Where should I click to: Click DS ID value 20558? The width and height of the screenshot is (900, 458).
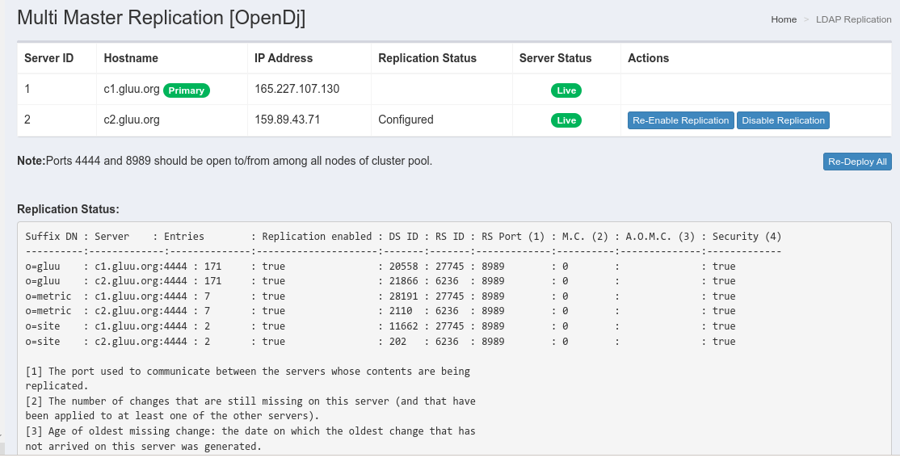403,267
